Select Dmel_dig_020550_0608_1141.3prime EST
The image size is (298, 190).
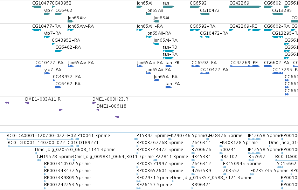pyautogui.click(x=36, y=153)
